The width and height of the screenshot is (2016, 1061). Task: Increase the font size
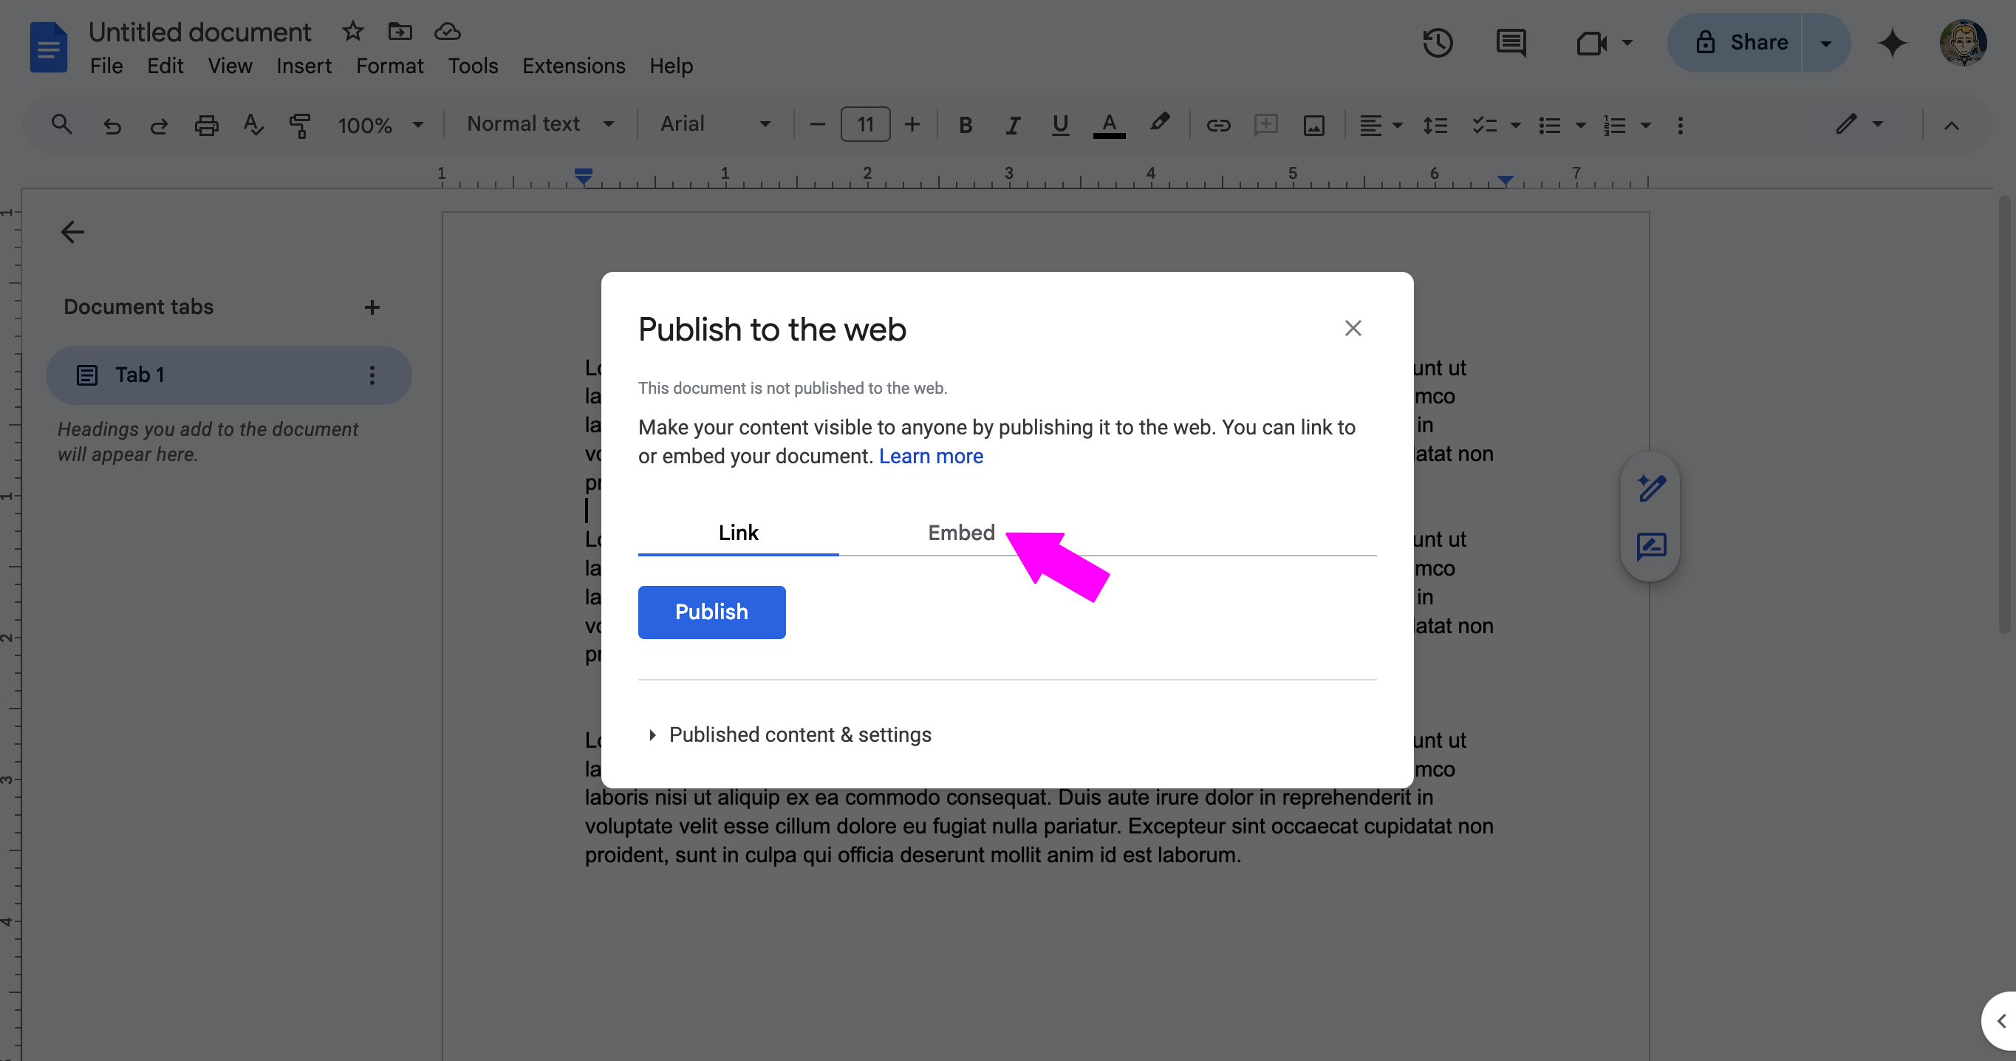tap(912, 125)
